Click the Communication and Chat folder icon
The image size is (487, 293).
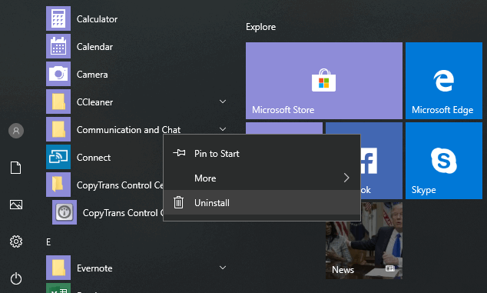coord(58,129)
